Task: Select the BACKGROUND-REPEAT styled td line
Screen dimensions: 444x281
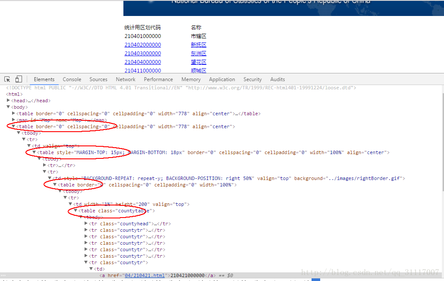Action: (229, 178)
